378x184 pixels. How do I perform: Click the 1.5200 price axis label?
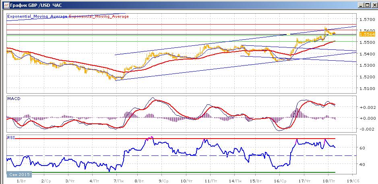coord(367,77)
